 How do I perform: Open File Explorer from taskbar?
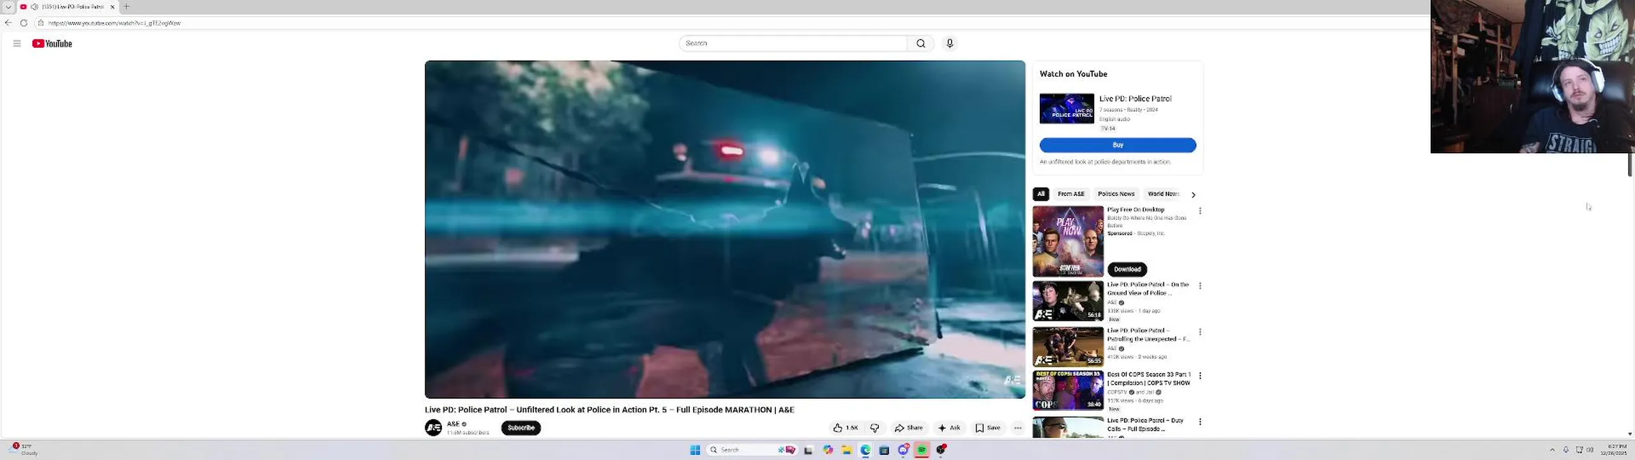pos(846,450)
